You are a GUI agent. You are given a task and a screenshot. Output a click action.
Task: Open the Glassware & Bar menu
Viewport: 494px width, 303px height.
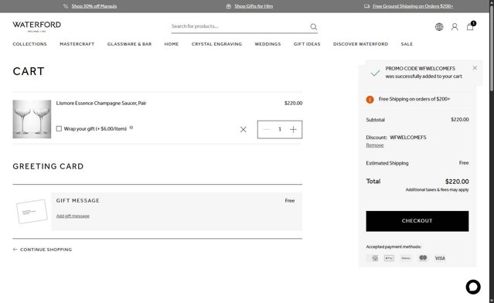point(129,44)
